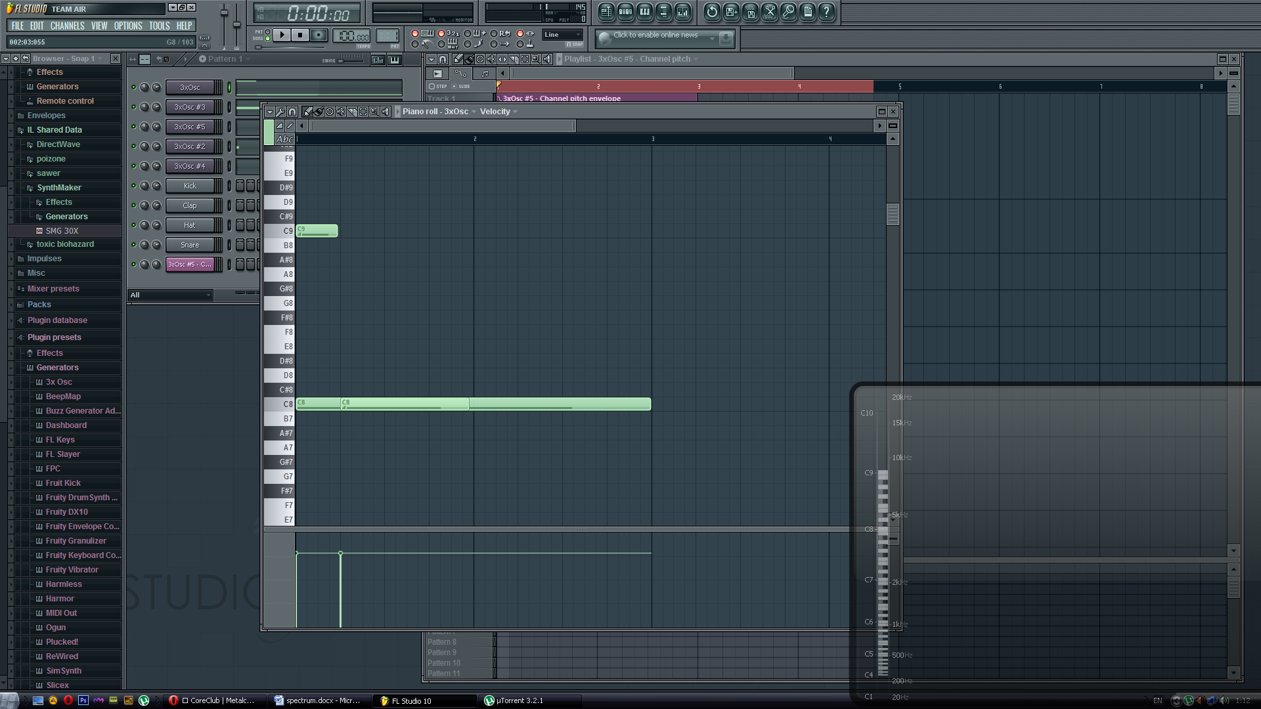Select the paint brush tool in piano roll
1261x709 pixels.
tap(319, 112)
